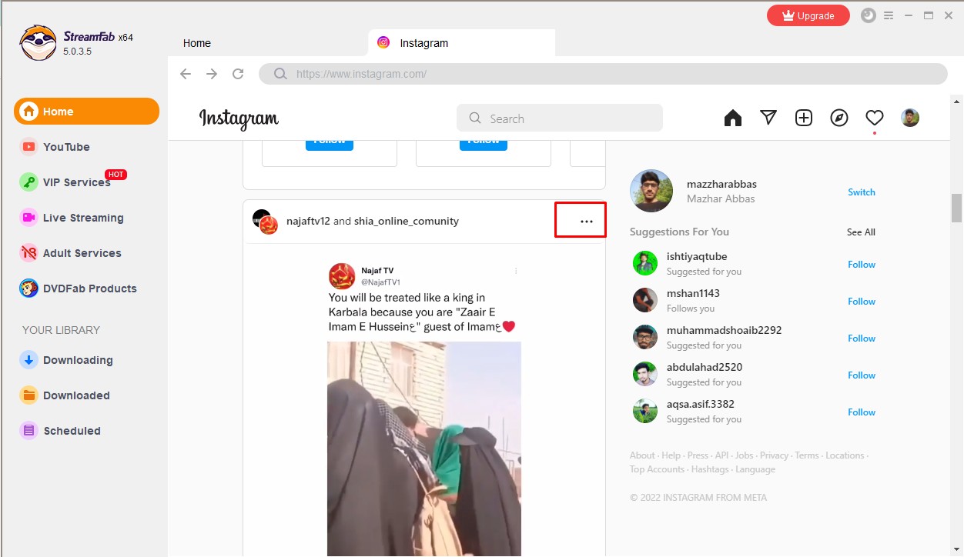
Task: Open the Explore compass icon
Action: click(839, 118)
